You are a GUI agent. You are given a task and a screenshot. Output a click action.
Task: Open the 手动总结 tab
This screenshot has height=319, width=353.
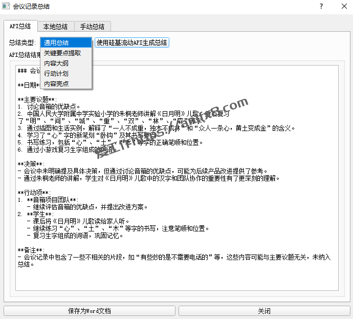point(92,27)
